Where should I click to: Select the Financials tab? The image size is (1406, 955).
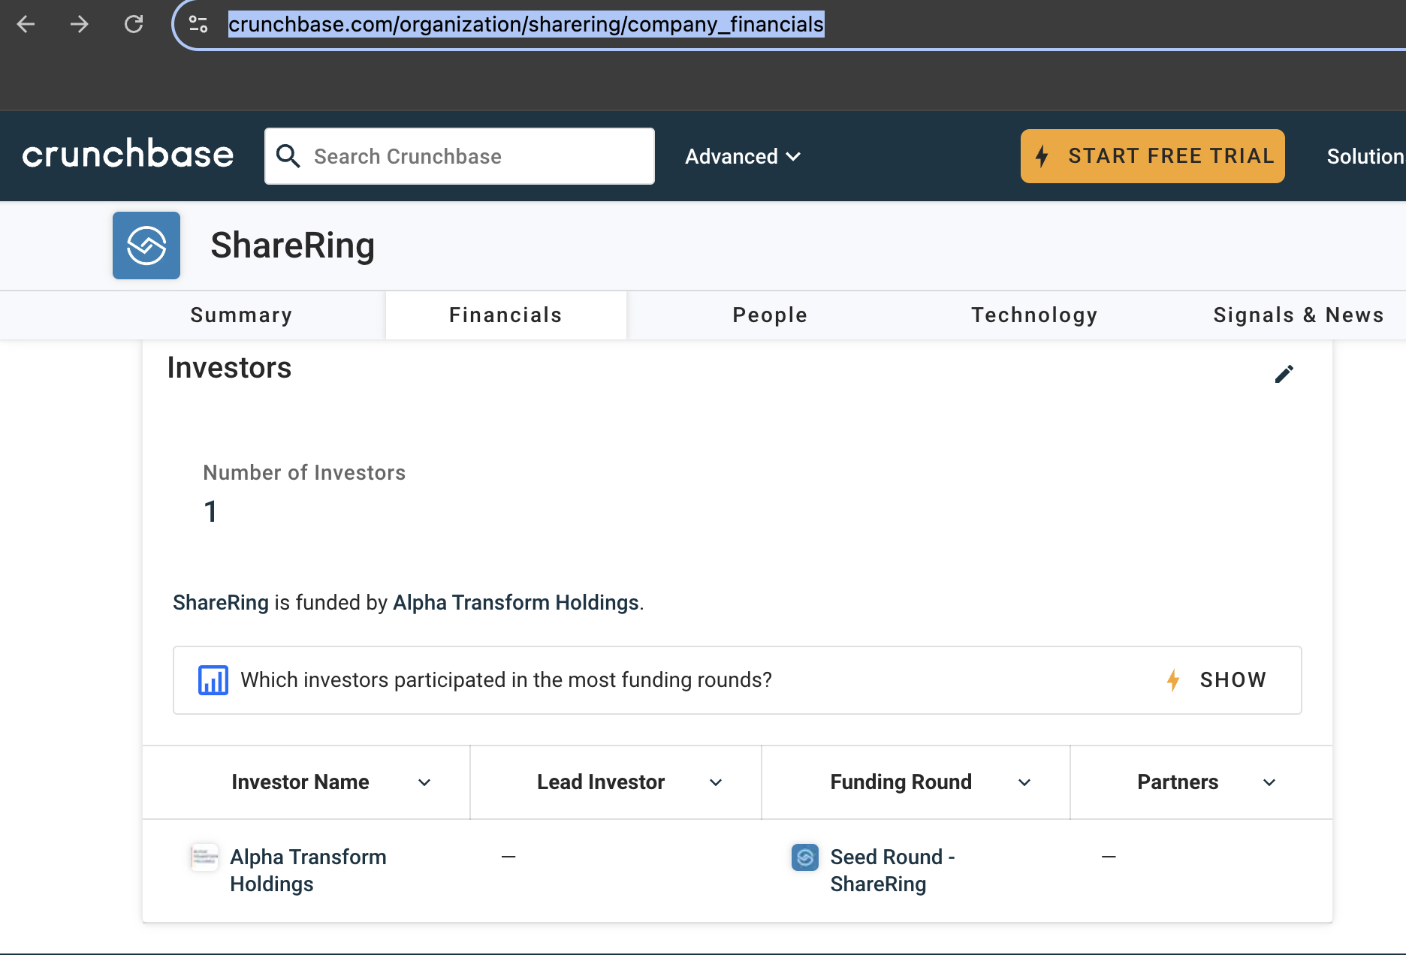pos(505,315)
